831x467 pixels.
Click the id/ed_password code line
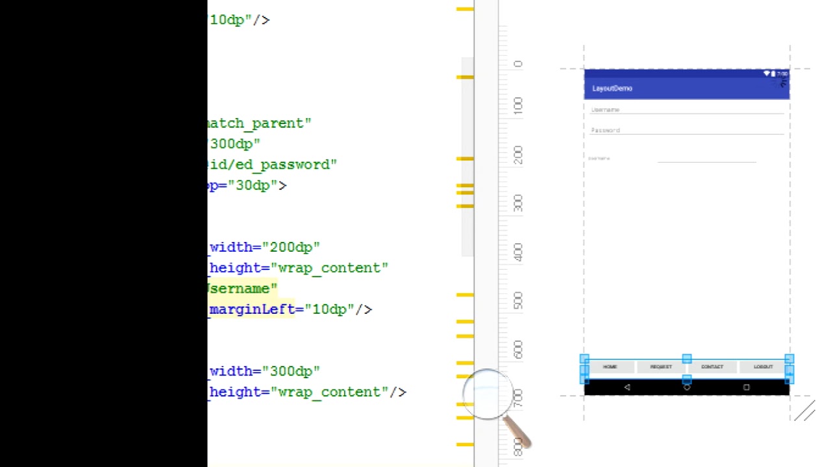pos(273,165)
